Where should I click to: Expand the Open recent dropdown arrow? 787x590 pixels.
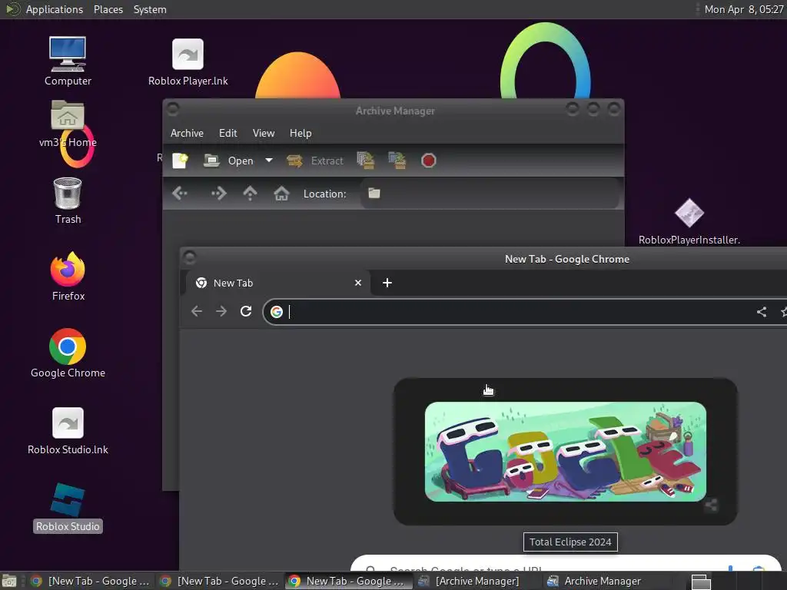click(x=269, y=161)
